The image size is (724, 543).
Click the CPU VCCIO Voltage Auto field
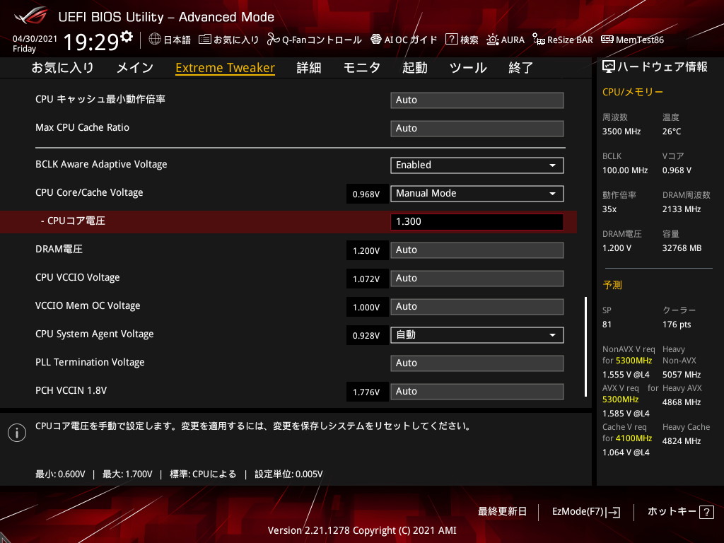(477, 279)
